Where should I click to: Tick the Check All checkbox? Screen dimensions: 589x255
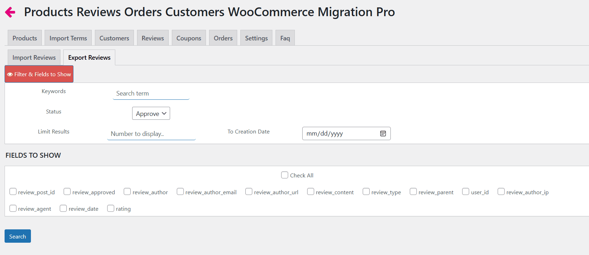tap(285, 175)
